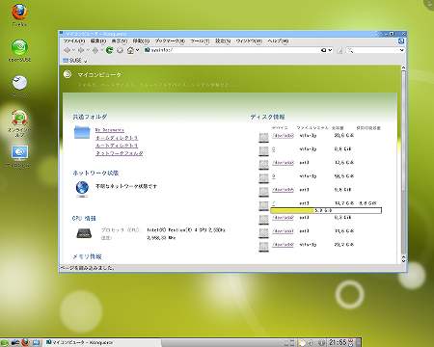Screen dimensions: 434x347
Task: Reload the page with the green refresh icon
Action: pos(109,50)
